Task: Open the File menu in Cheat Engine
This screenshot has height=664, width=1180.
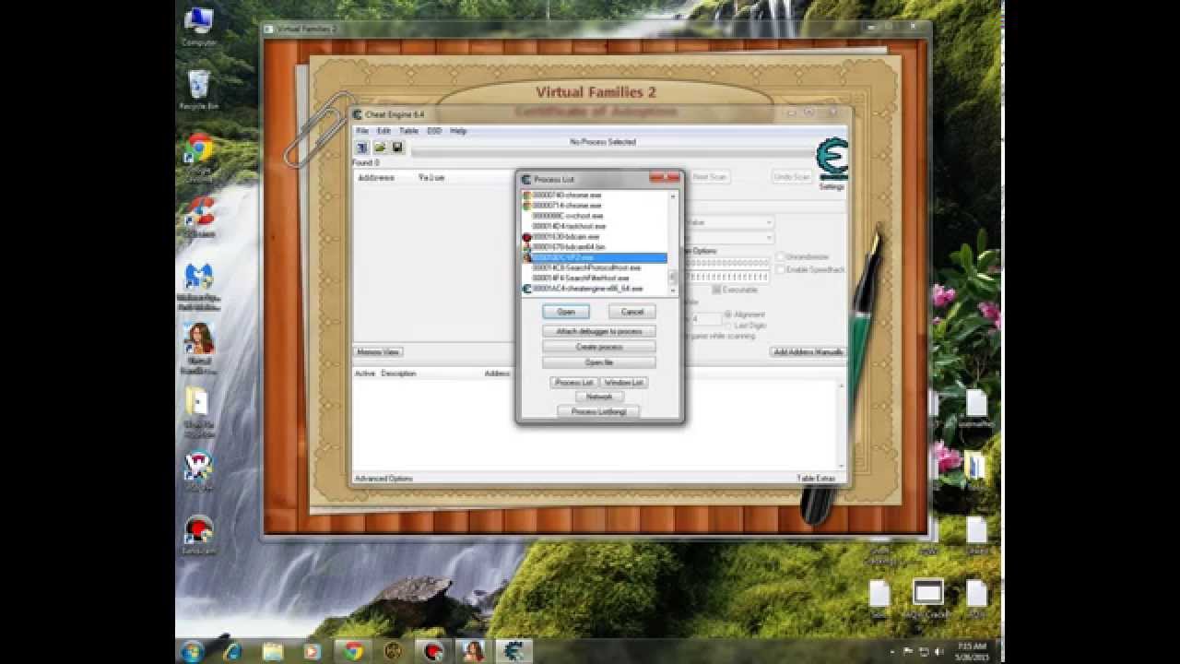Action: click(x=362, y=131)
